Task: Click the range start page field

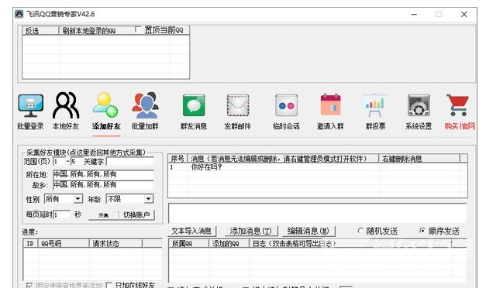Action: pyautogui.click(x=60, y=161)
